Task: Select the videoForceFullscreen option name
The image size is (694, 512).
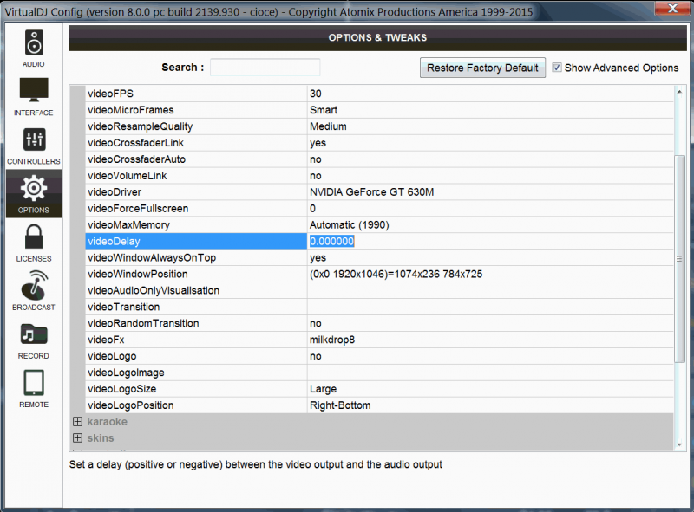Action: (138, 208)
